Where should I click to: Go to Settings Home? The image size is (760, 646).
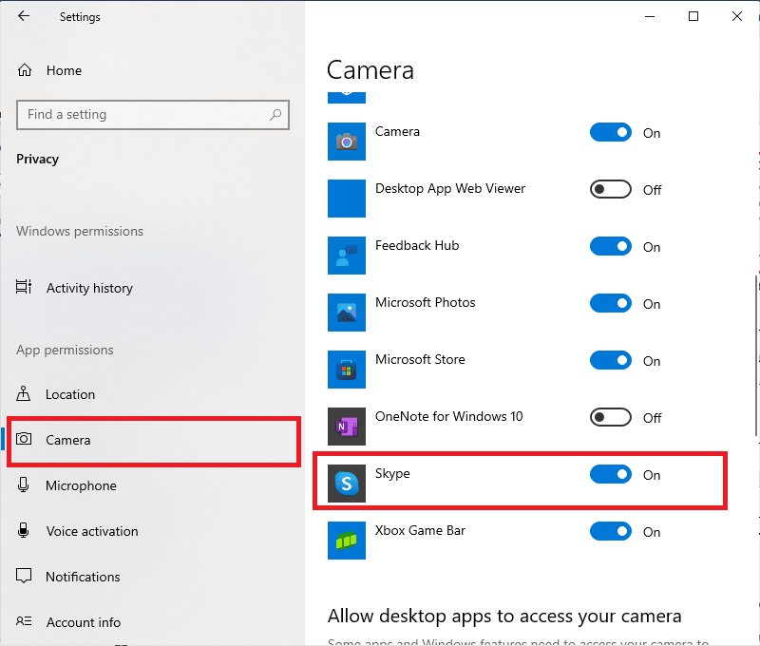tap(64, 70)
